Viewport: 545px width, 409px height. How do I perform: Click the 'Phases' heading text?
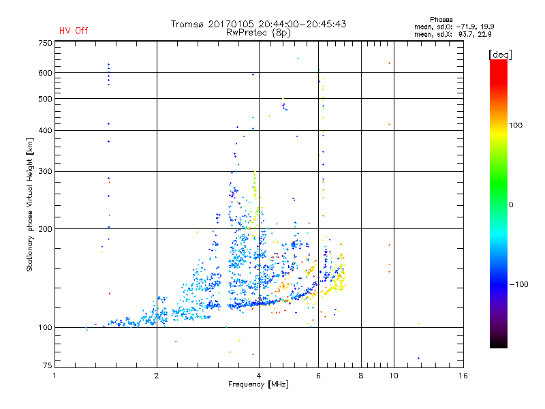(441, 20)
